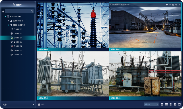Collapse the ZONE02 folder
Viewport: 183px width, 109px height.
(9, 25)
